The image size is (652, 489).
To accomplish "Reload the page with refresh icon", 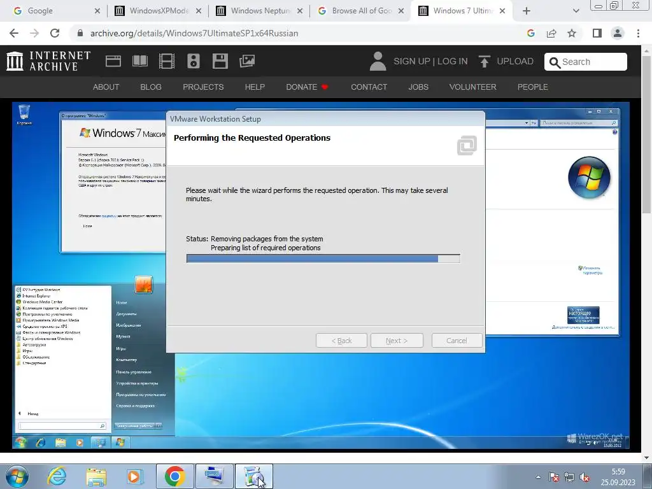I will pos(55,33).
